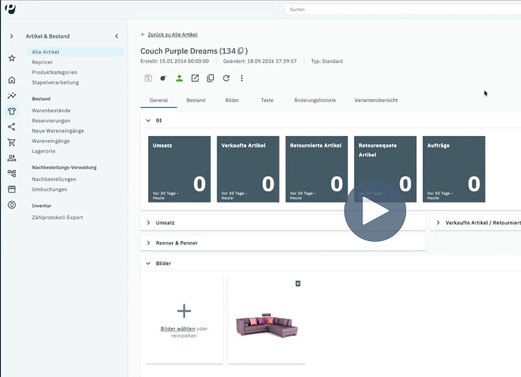Click the green person icon in toolbar
This screenshot has width=521, height=377.
pyautogui.click(x=180, y=78)
